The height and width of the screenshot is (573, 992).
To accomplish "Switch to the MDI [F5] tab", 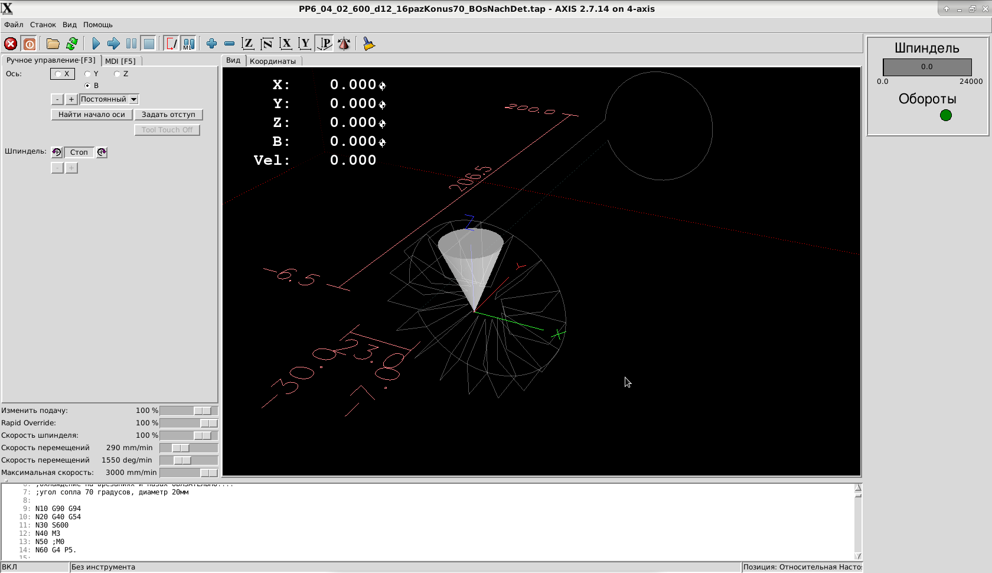I will pyautogui.click(x=120, y=61).
